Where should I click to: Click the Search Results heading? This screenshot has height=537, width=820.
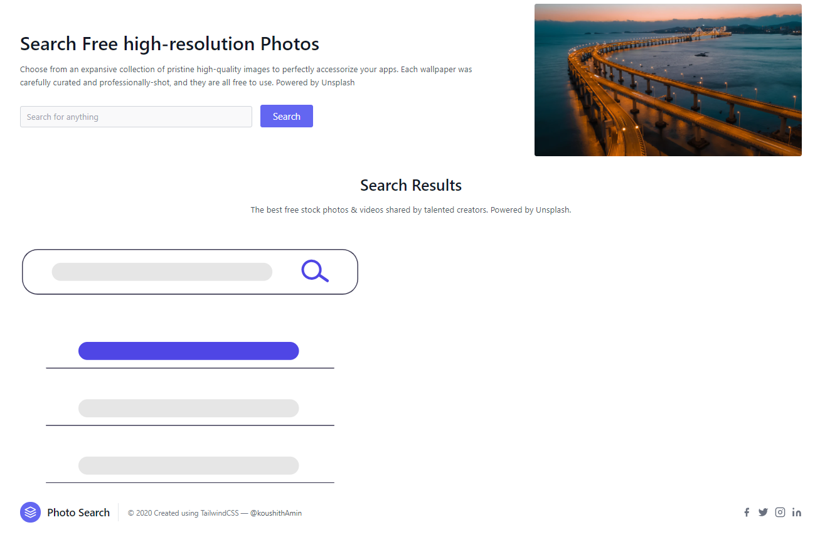410,185
